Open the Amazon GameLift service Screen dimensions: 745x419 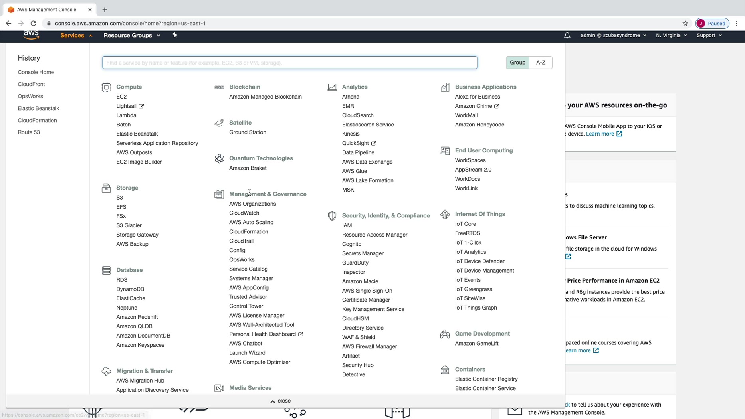coord(477,343)
